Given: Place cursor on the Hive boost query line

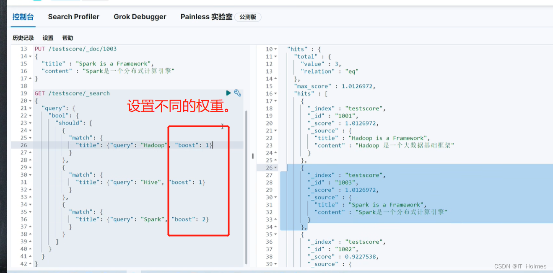Looking at the screenshot, I should (140, 182).
